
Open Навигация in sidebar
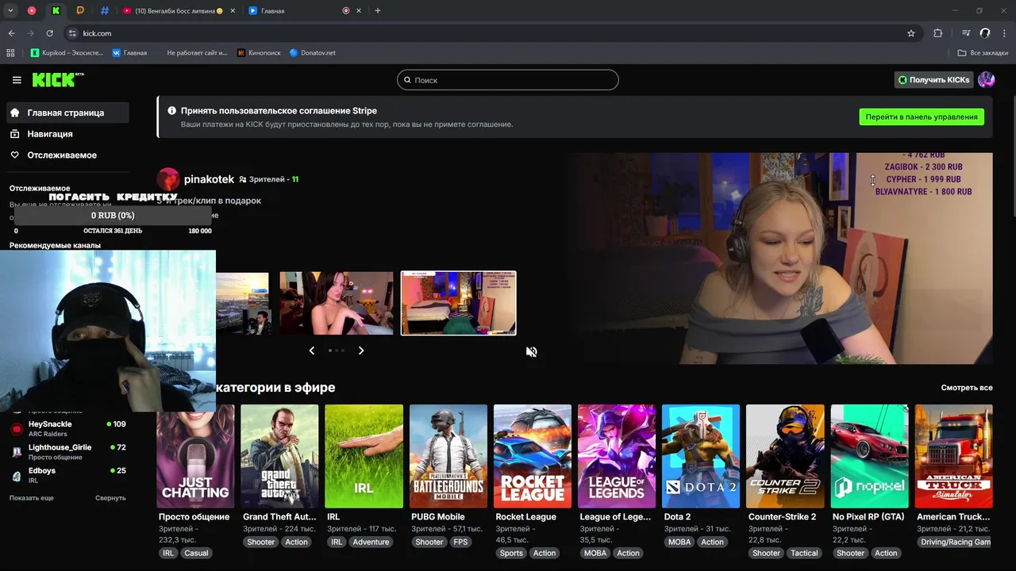pos(50,134)
